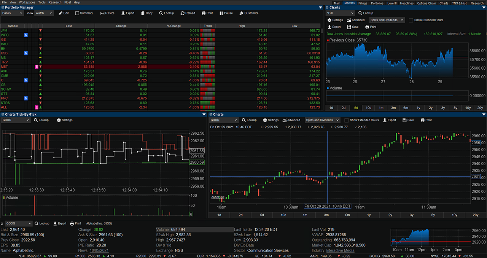Export the GOOG quote detail panel
The image size is (487, 258).
59,223
